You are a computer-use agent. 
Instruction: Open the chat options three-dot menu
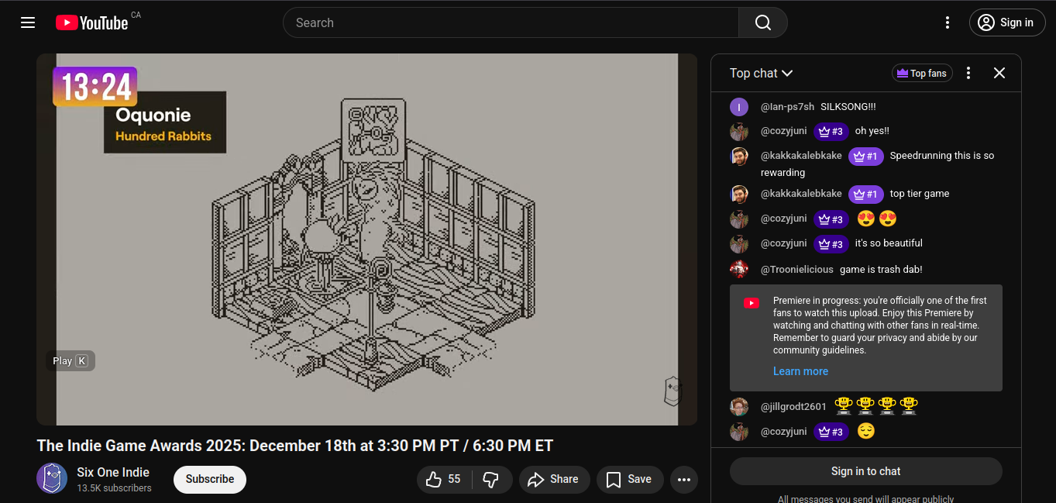968,73
